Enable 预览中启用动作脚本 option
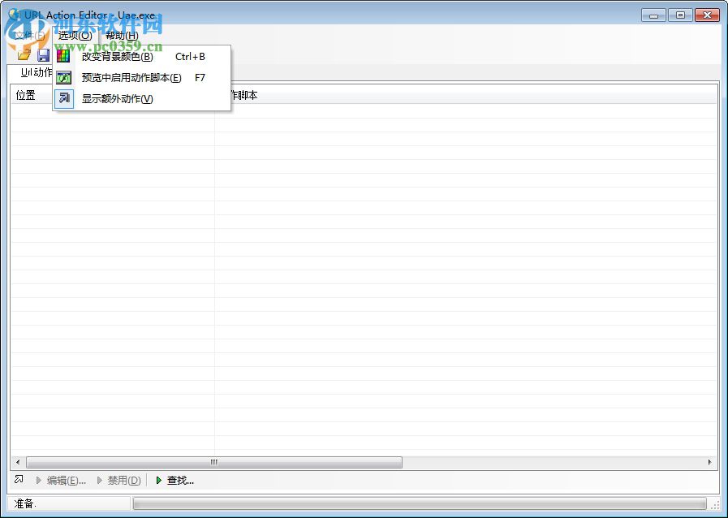Screen dimensions: 728x518 (130, 77)
